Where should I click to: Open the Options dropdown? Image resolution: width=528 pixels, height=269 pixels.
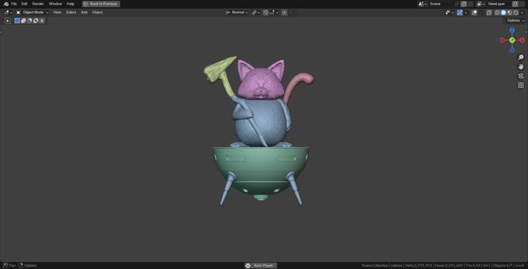click(515, 20)
